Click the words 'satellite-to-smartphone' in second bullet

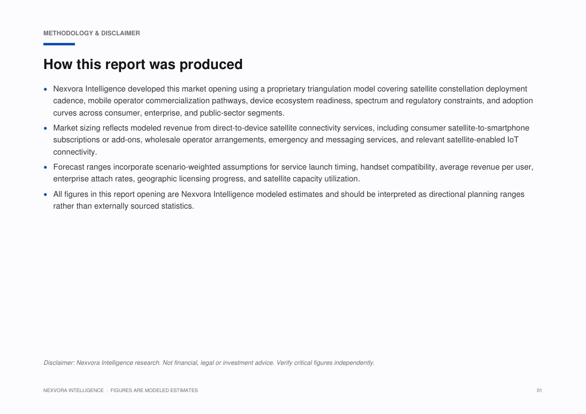(x=489, y=128)
